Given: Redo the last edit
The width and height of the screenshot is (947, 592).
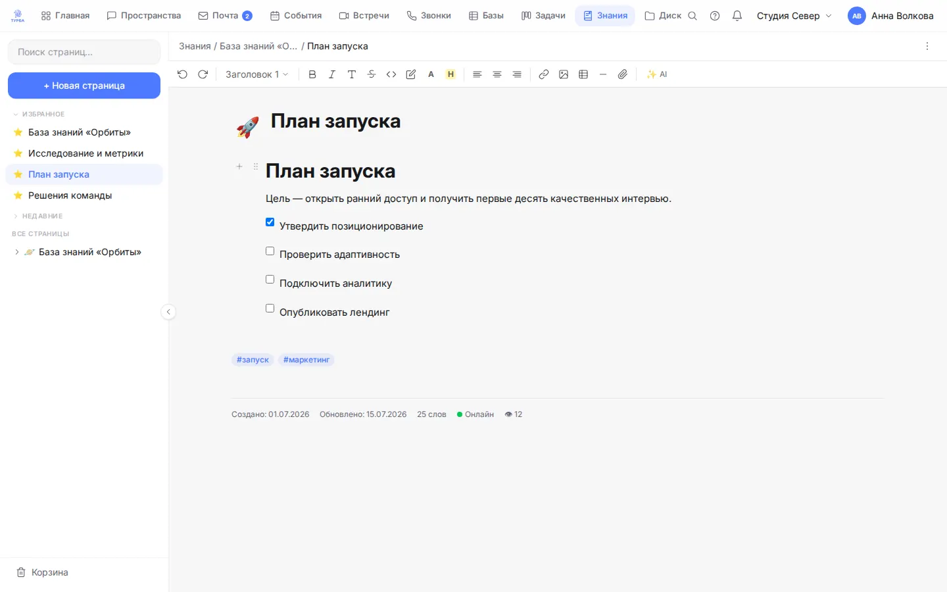Looking at the screenshot, I should click(x=203, y=74).
